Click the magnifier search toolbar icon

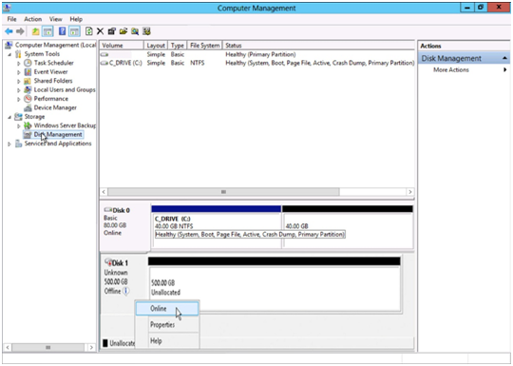point(135,31)
